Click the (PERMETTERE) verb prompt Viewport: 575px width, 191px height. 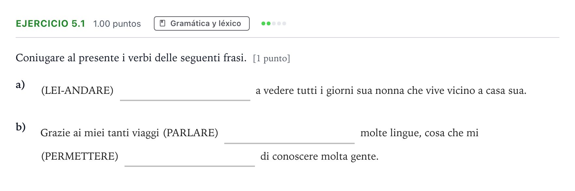(x=80, y=156)
